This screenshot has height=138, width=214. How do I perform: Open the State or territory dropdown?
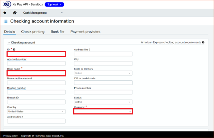103,73
